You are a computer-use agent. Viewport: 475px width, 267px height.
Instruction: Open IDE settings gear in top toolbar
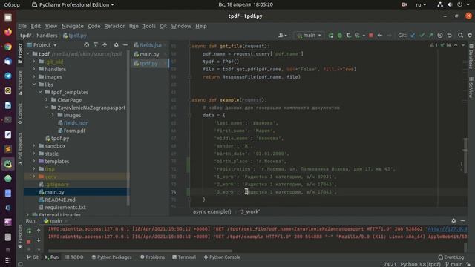click(x=470, y=36)
